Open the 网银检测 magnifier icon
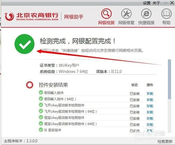Viewport: 175px width, 145px height. 106,14
